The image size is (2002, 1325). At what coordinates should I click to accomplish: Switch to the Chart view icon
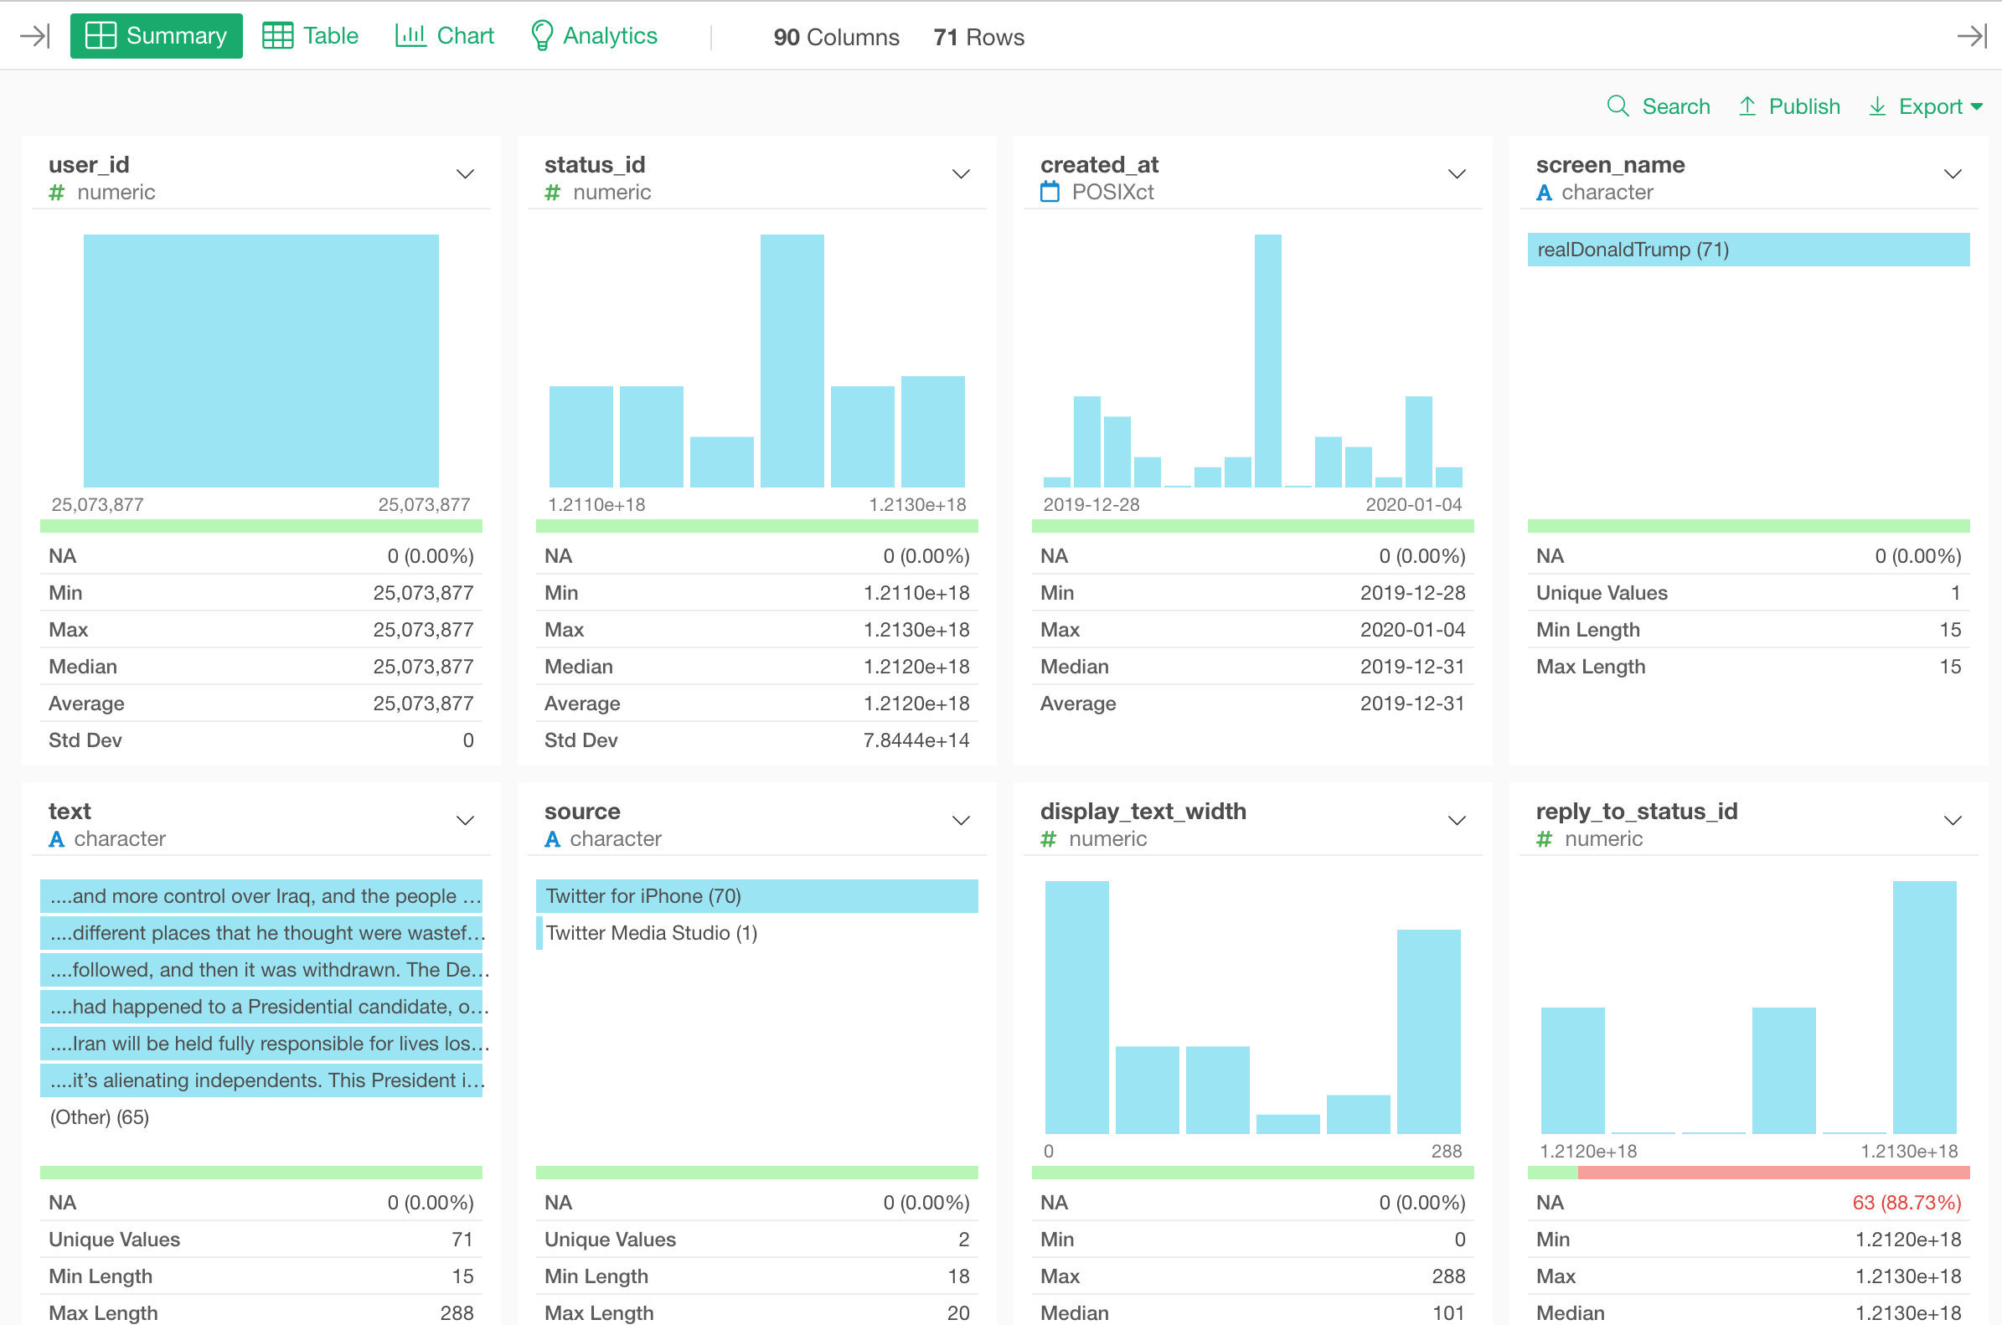411,35
